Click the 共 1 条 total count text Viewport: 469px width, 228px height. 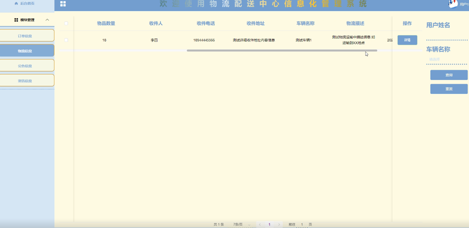pos(219,224)
